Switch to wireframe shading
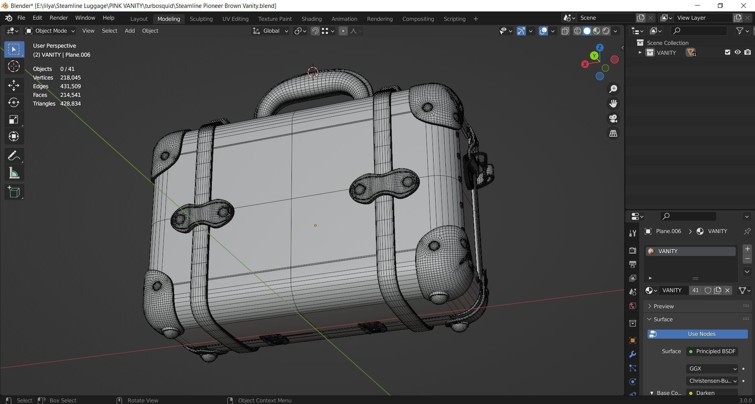 577,31
